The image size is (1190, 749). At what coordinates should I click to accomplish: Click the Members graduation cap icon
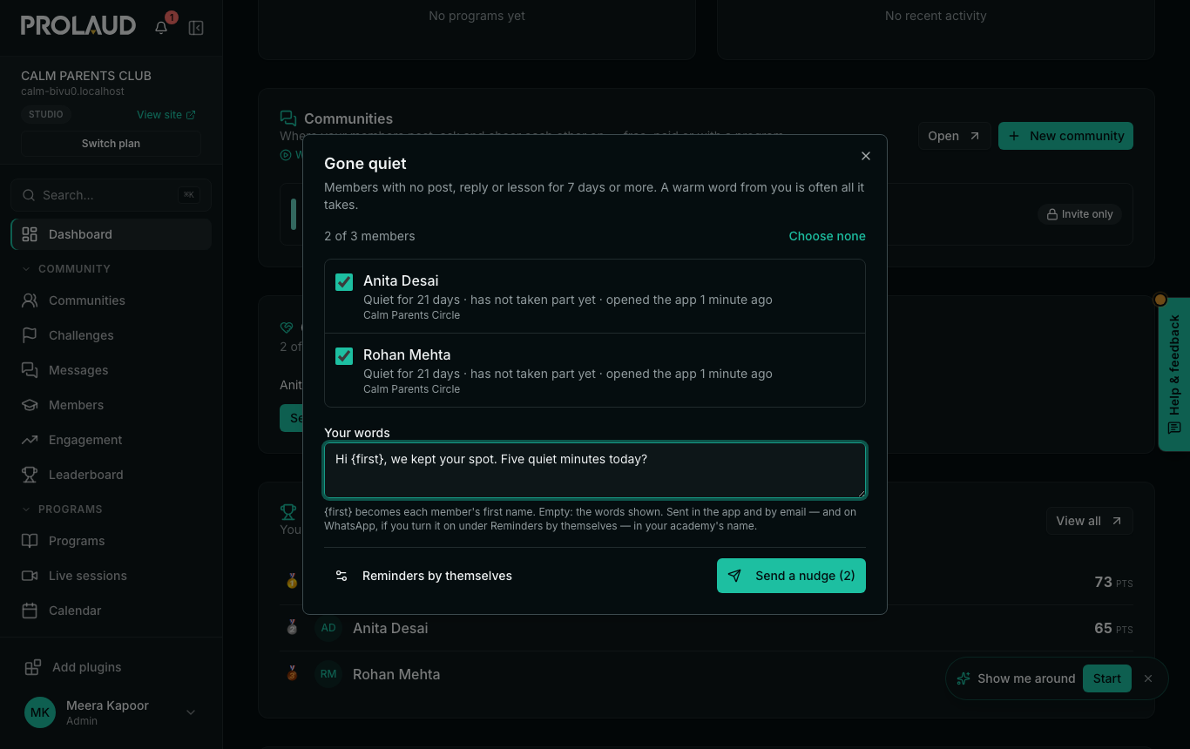click(x=30, y=405)
